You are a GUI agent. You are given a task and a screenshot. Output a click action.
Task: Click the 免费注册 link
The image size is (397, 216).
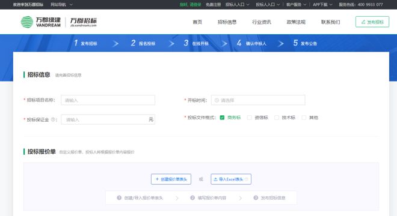pos(213,5)
